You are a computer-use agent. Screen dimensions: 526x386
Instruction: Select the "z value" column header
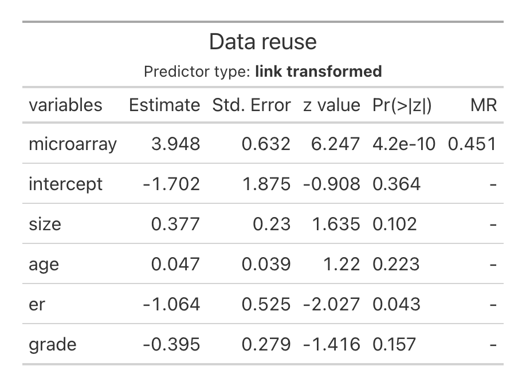pyautogui.click(x=329, y=105)
